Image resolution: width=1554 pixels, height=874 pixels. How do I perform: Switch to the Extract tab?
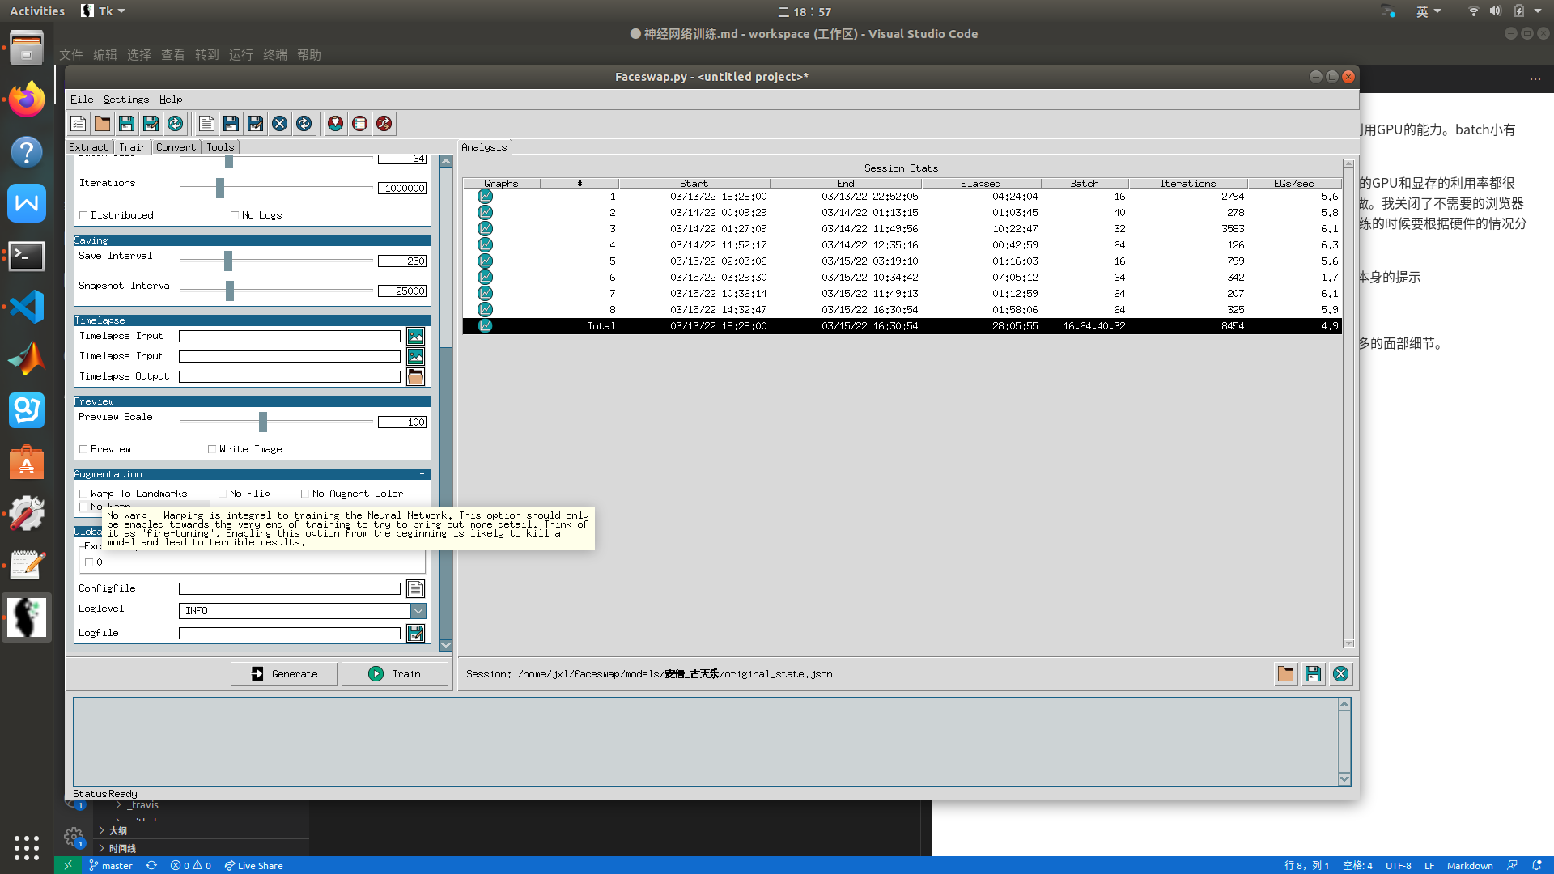click(x=88, y=147)
